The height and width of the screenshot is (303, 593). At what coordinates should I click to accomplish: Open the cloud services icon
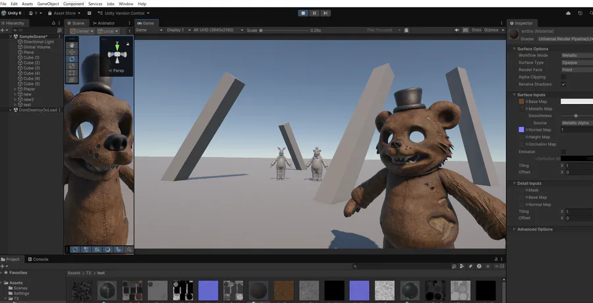[x=568, y=13]
